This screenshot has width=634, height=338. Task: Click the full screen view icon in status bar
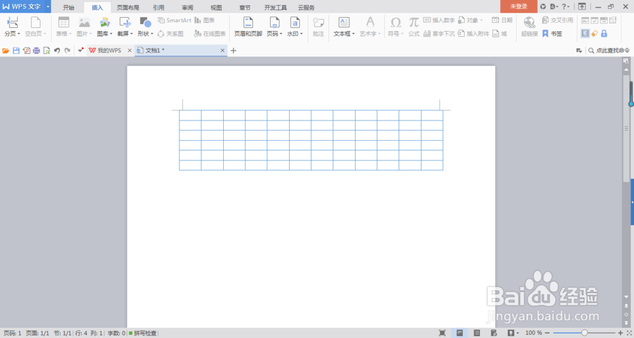(x=443, y=333)
